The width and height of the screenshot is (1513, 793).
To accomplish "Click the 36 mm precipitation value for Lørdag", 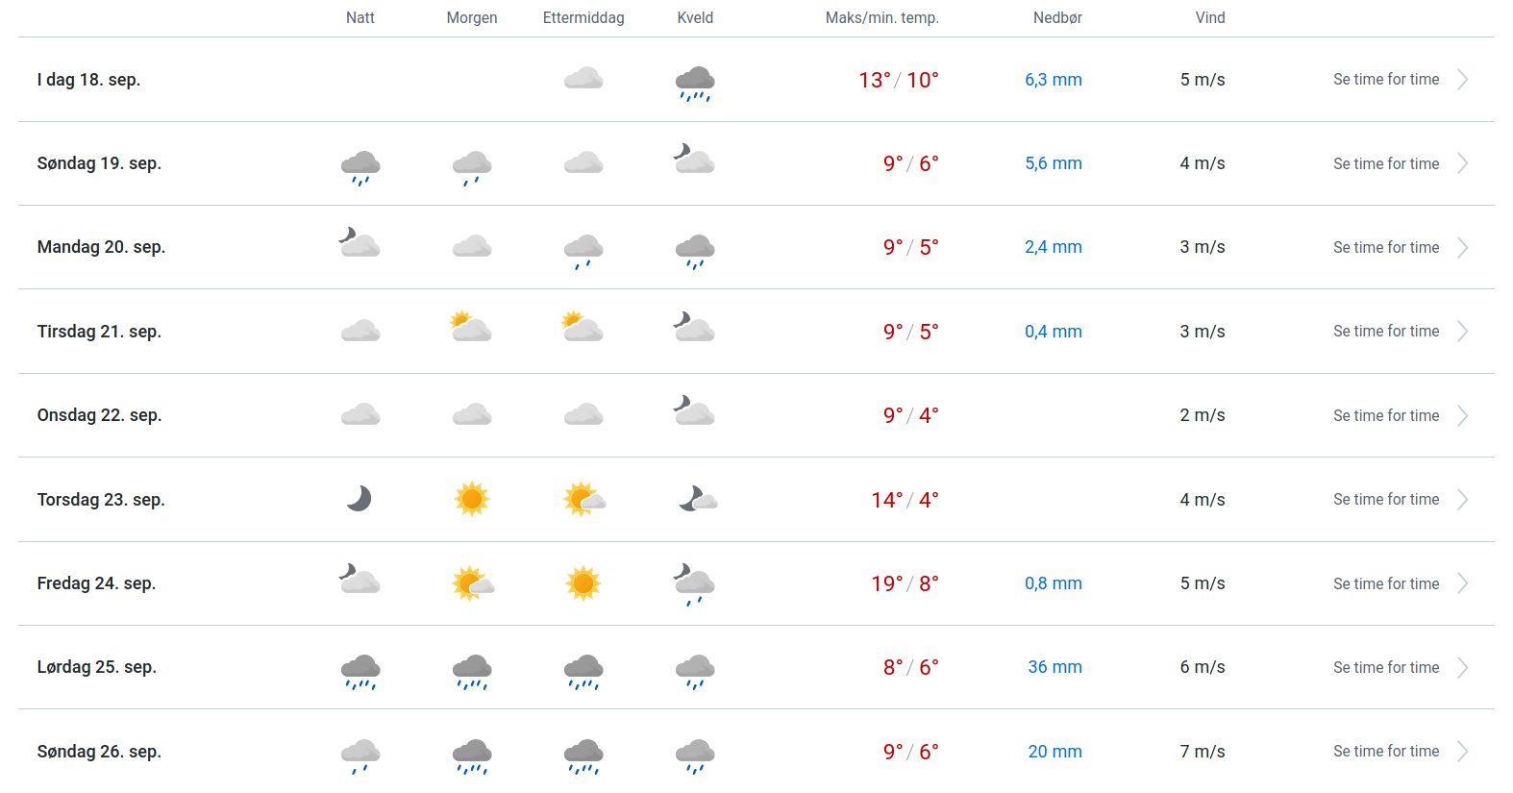I will coord(1054,667).
